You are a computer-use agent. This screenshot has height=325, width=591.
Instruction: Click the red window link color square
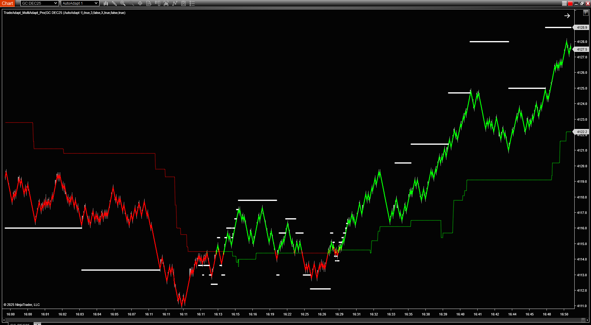570,3
